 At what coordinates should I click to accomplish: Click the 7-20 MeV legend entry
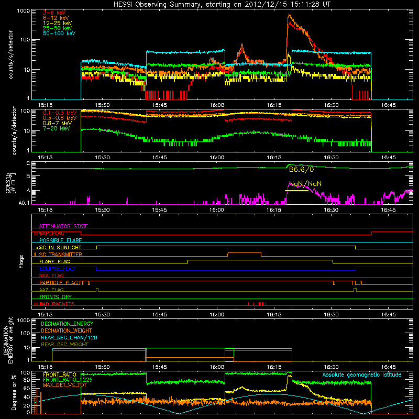coord(57,128)
